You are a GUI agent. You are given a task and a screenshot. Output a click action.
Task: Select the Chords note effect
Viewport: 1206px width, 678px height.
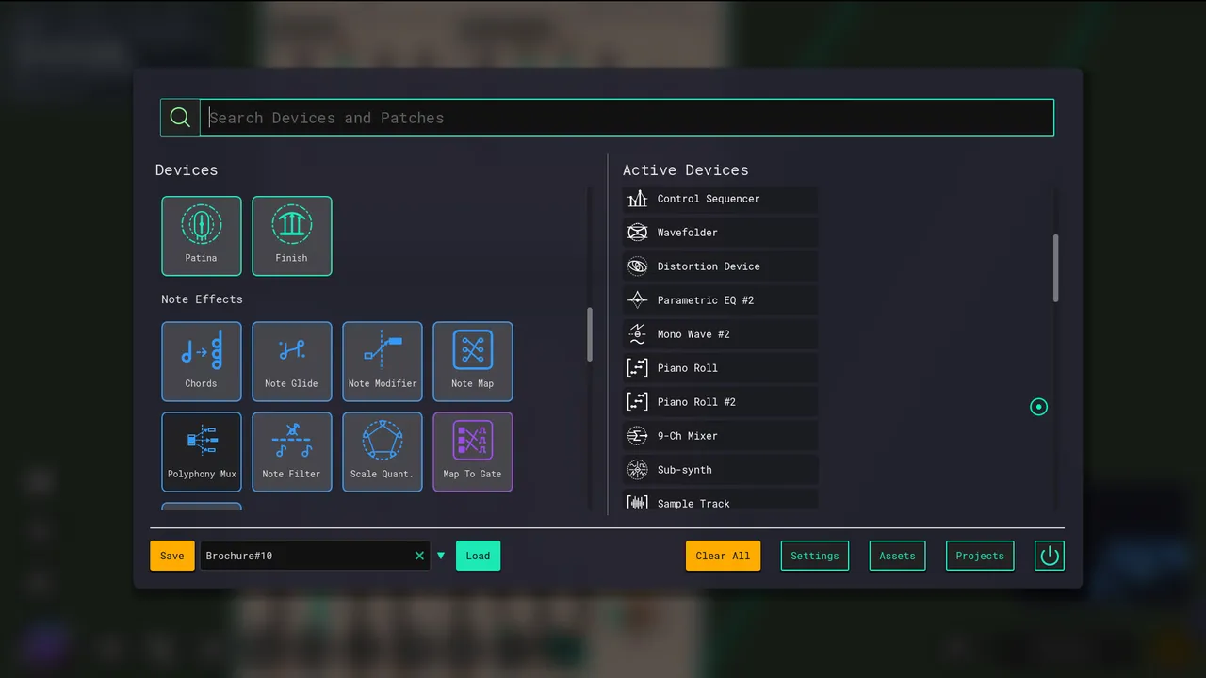(201, 362)
